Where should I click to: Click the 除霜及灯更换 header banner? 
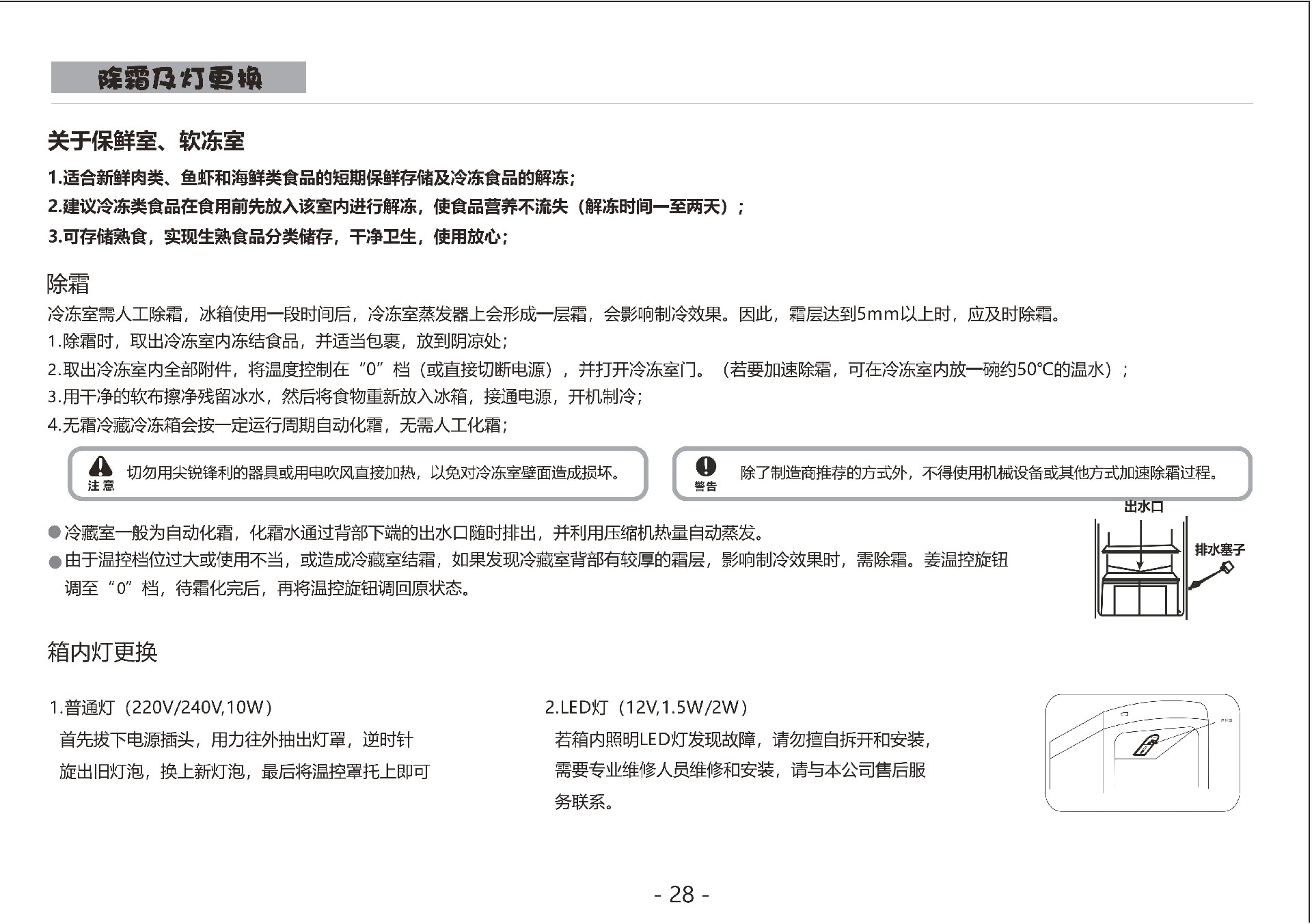click(x=178, y=78)
